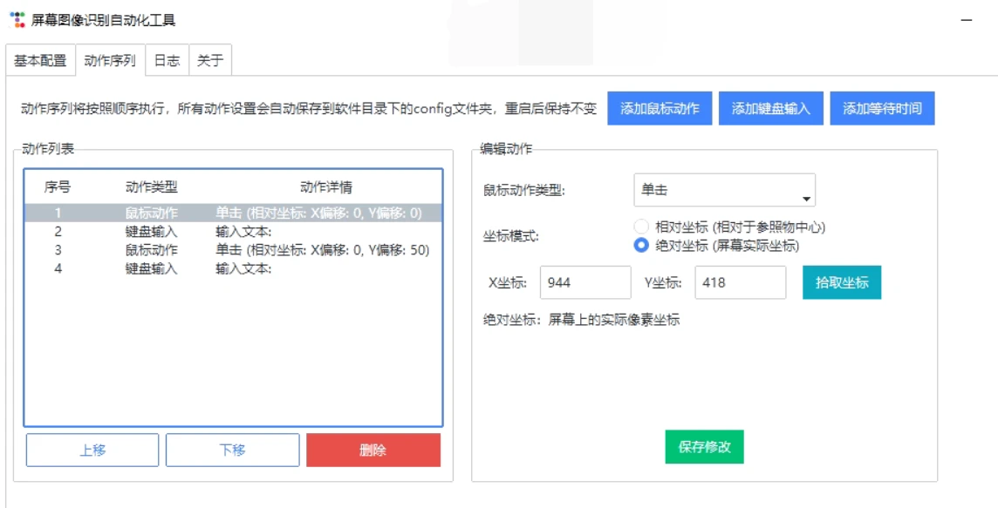Select row 3 mouse action in list
The image size is (998, 508).
click(x=234, y=250)
